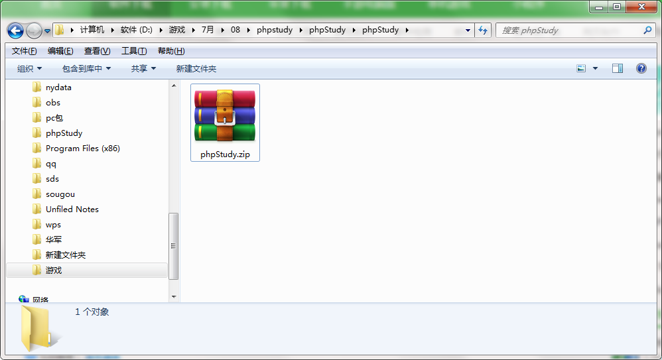The width and height of the screenshot is (662, 360).
Task: Click the 1 个对象 status text
Action: pos(92,312)
